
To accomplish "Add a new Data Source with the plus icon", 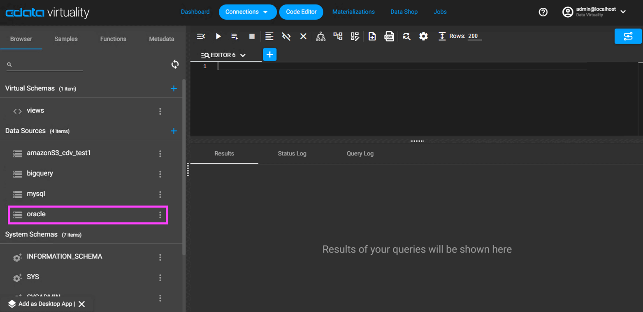I will 174,131.
